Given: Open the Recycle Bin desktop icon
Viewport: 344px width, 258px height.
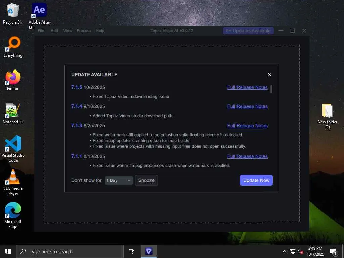Looking at the screenshot, I should point(13,14).
